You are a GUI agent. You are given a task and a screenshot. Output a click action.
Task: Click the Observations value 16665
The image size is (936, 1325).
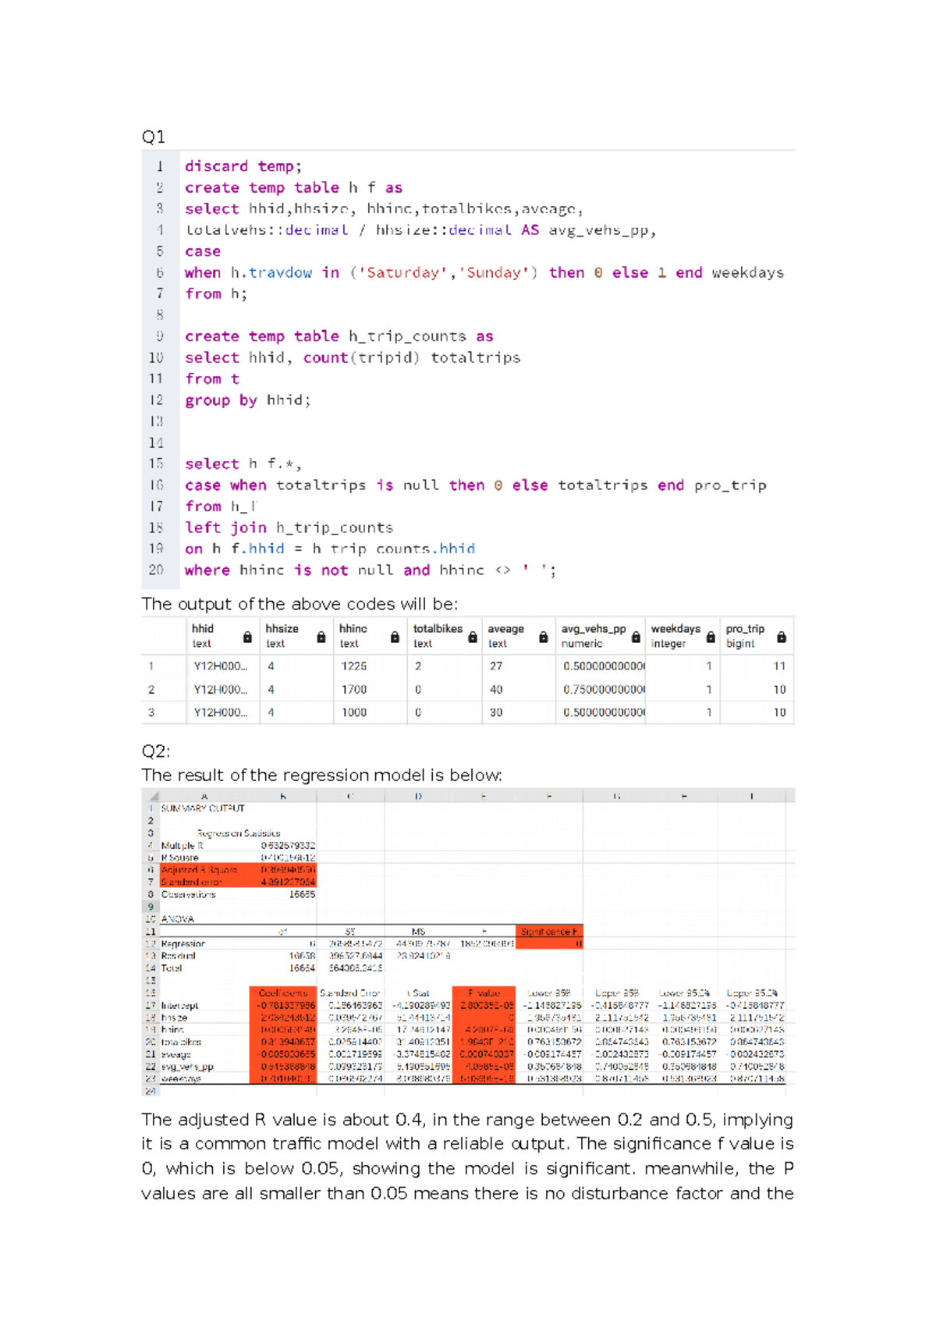(302, 894)
